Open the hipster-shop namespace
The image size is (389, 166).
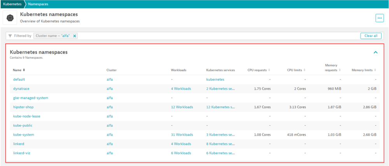click(x=23, y=107)
